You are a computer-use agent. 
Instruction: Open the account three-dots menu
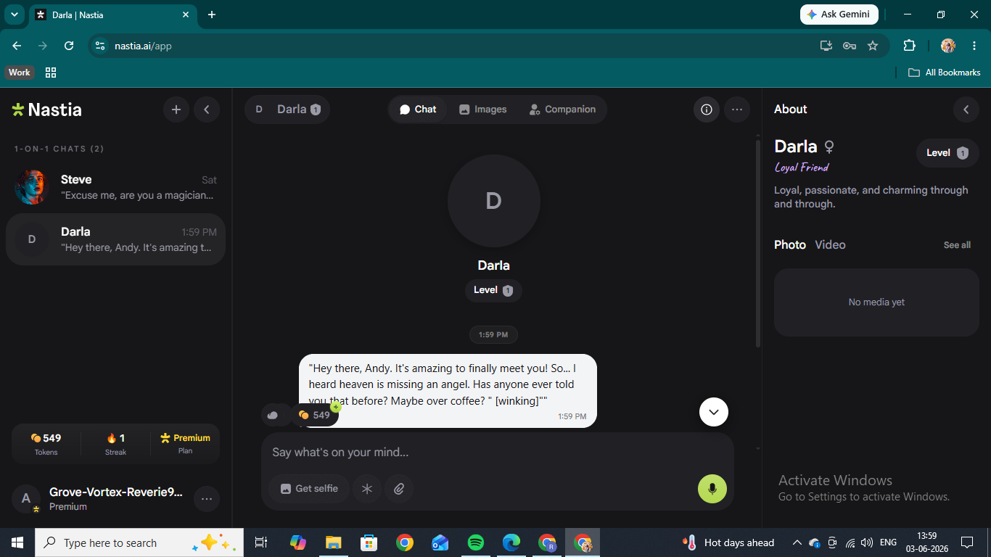[207, 499]
